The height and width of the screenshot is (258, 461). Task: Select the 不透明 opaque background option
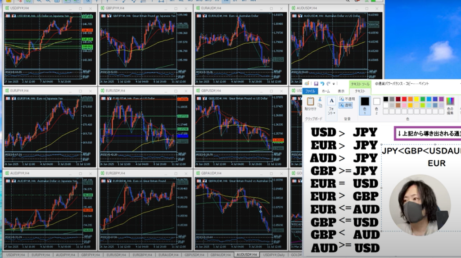(x=347, y=99)
